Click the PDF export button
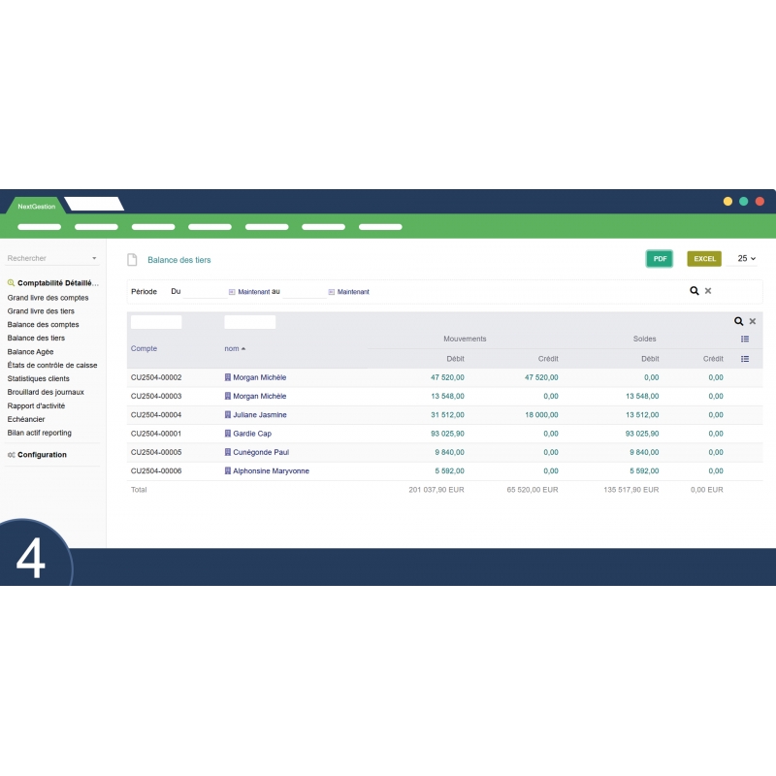This screenshot has height=776, width=776. point(660,259)
